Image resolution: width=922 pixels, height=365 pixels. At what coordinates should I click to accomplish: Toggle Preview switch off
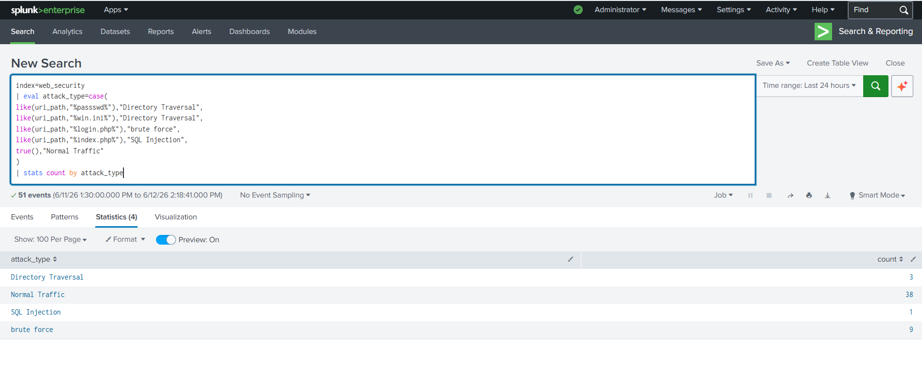click(x=166, y=240)
